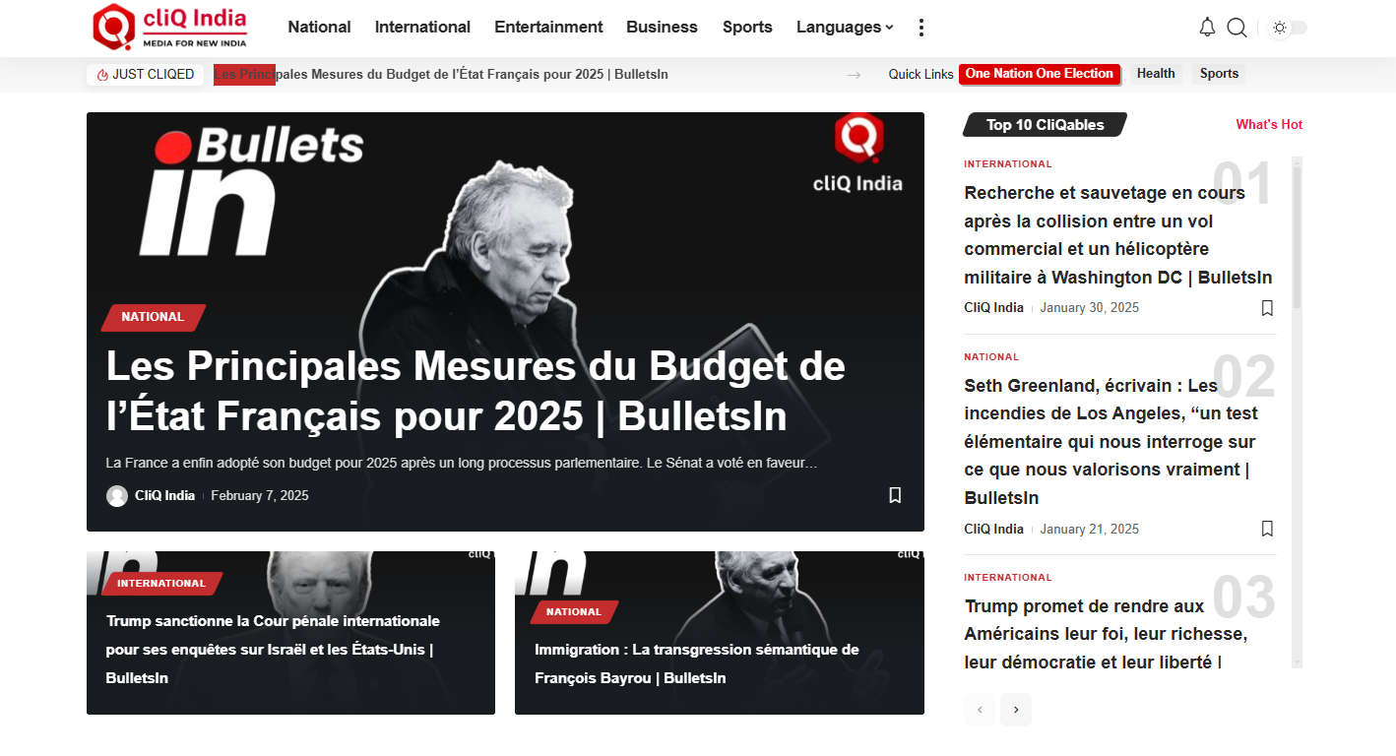Open the notifications bell

click(1207, 28)
